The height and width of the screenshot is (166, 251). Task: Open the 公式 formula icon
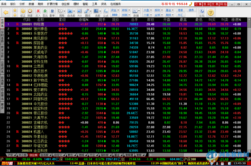pyautogui.click(x=106, y=11)
